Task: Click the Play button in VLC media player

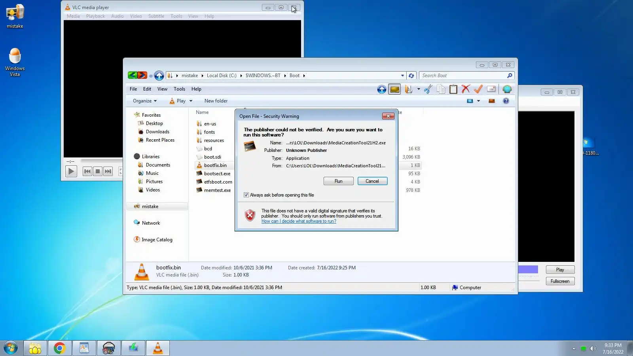Action: click(x=71, y=171)
